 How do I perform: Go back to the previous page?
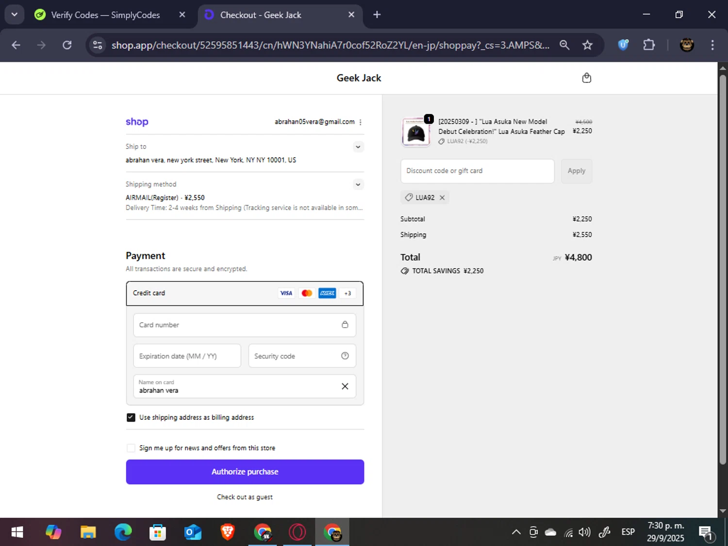click(x=16, y=45)
